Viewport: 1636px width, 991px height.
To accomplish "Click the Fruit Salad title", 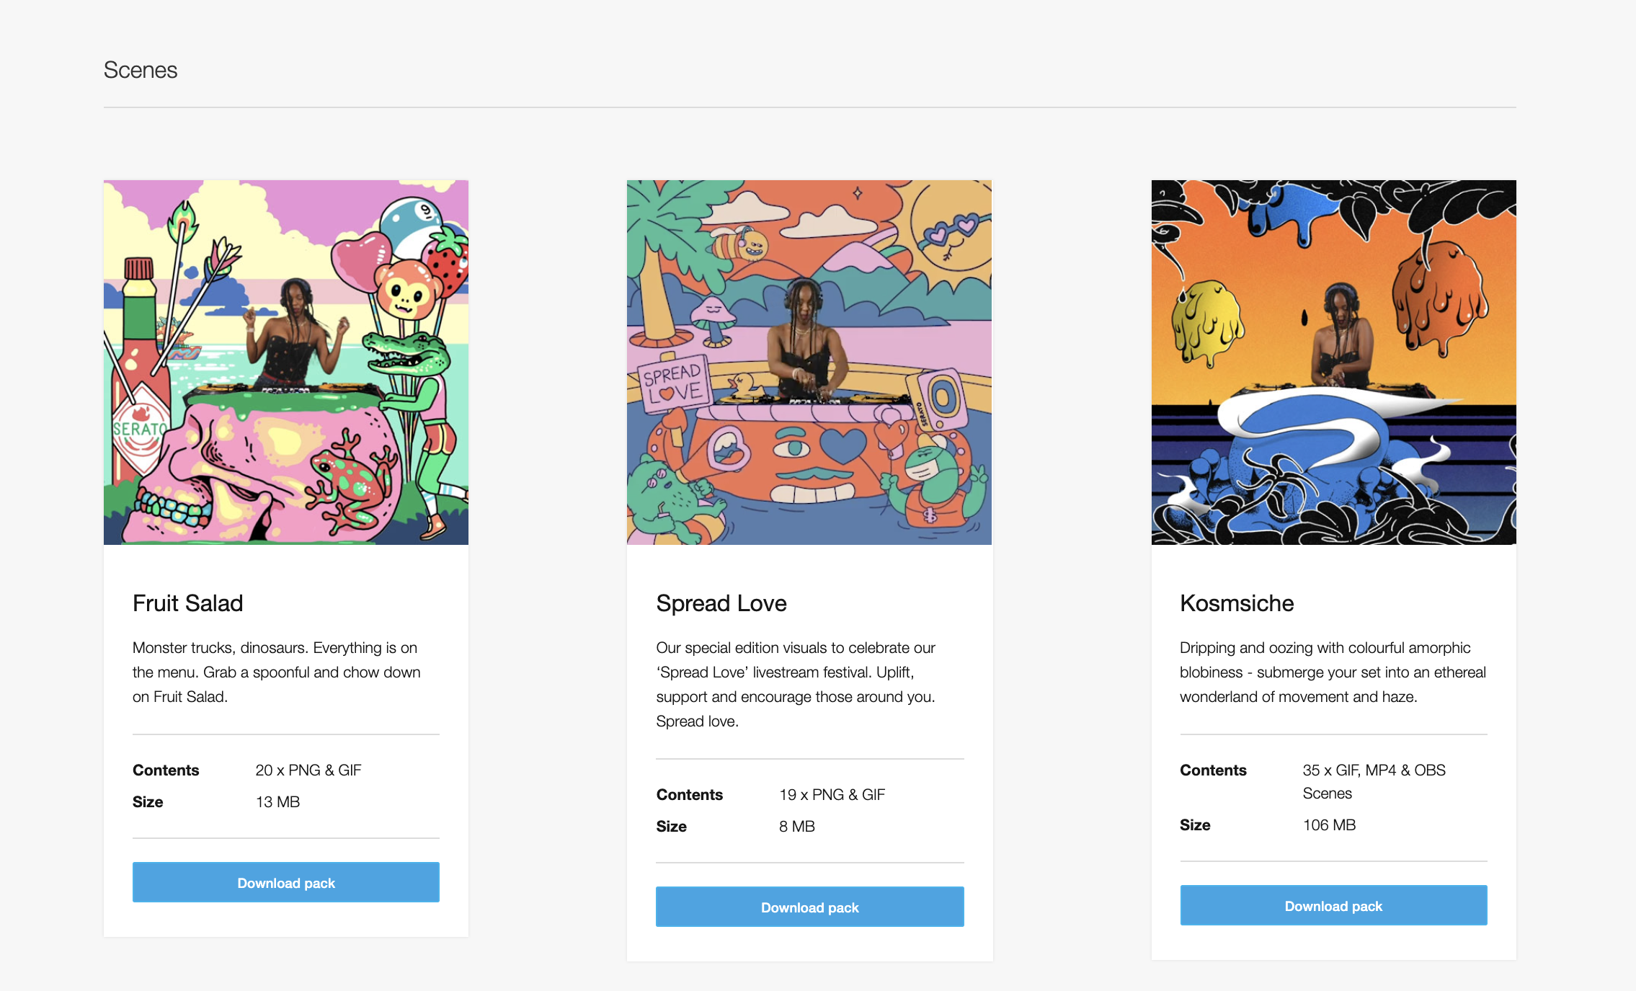I will tap(188, 603).
